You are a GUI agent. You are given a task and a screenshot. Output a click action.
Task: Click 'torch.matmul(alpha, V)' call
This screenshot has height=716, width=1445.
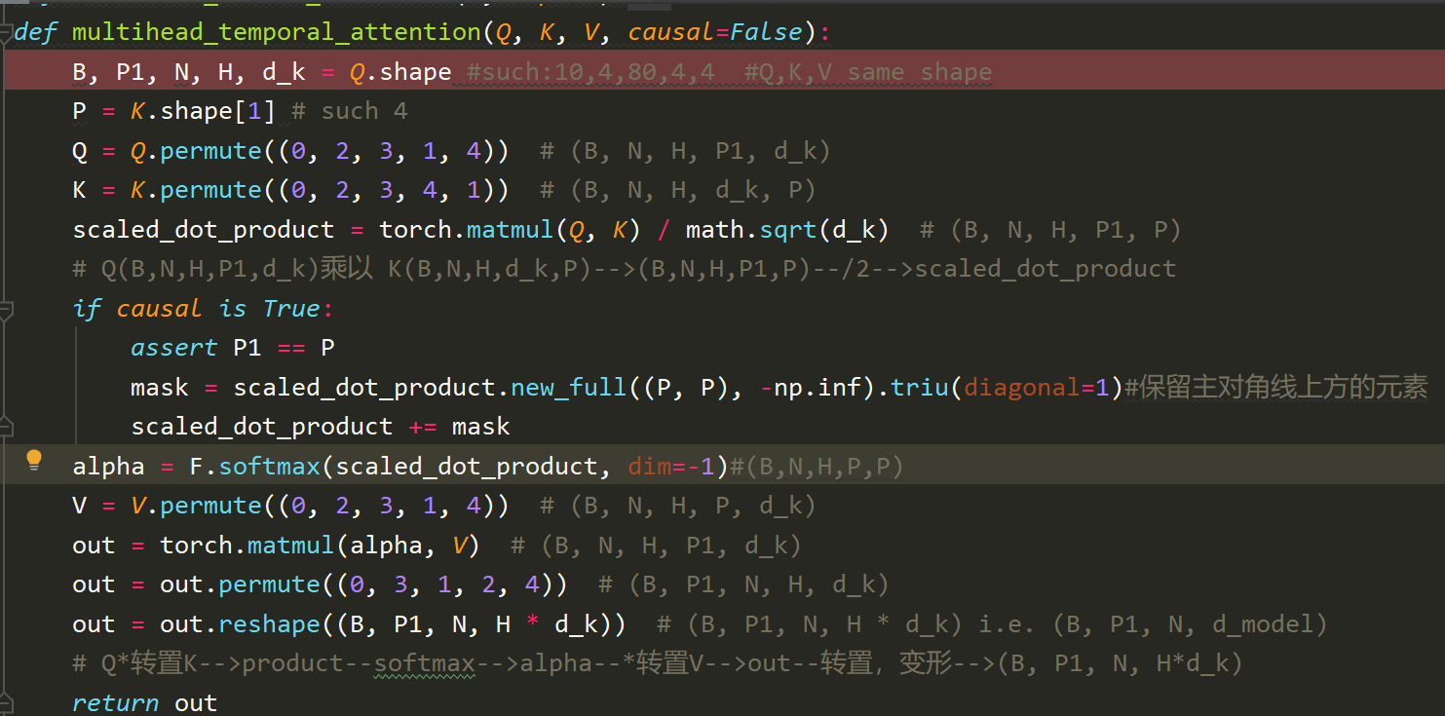(x=320, y=546)
